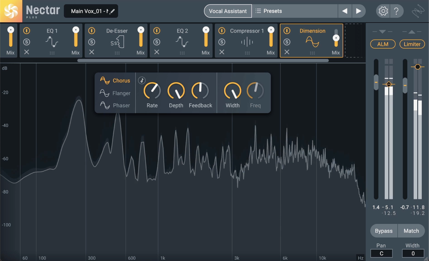Grab the Dimension reorder handle dots

click(312, 53)
